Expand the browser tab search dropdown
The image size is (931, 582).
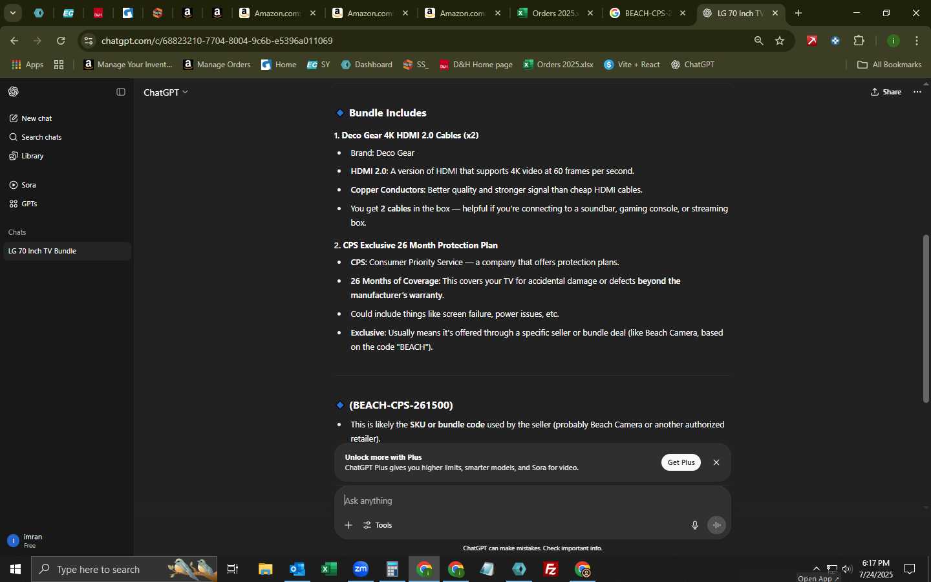point(12,13)
